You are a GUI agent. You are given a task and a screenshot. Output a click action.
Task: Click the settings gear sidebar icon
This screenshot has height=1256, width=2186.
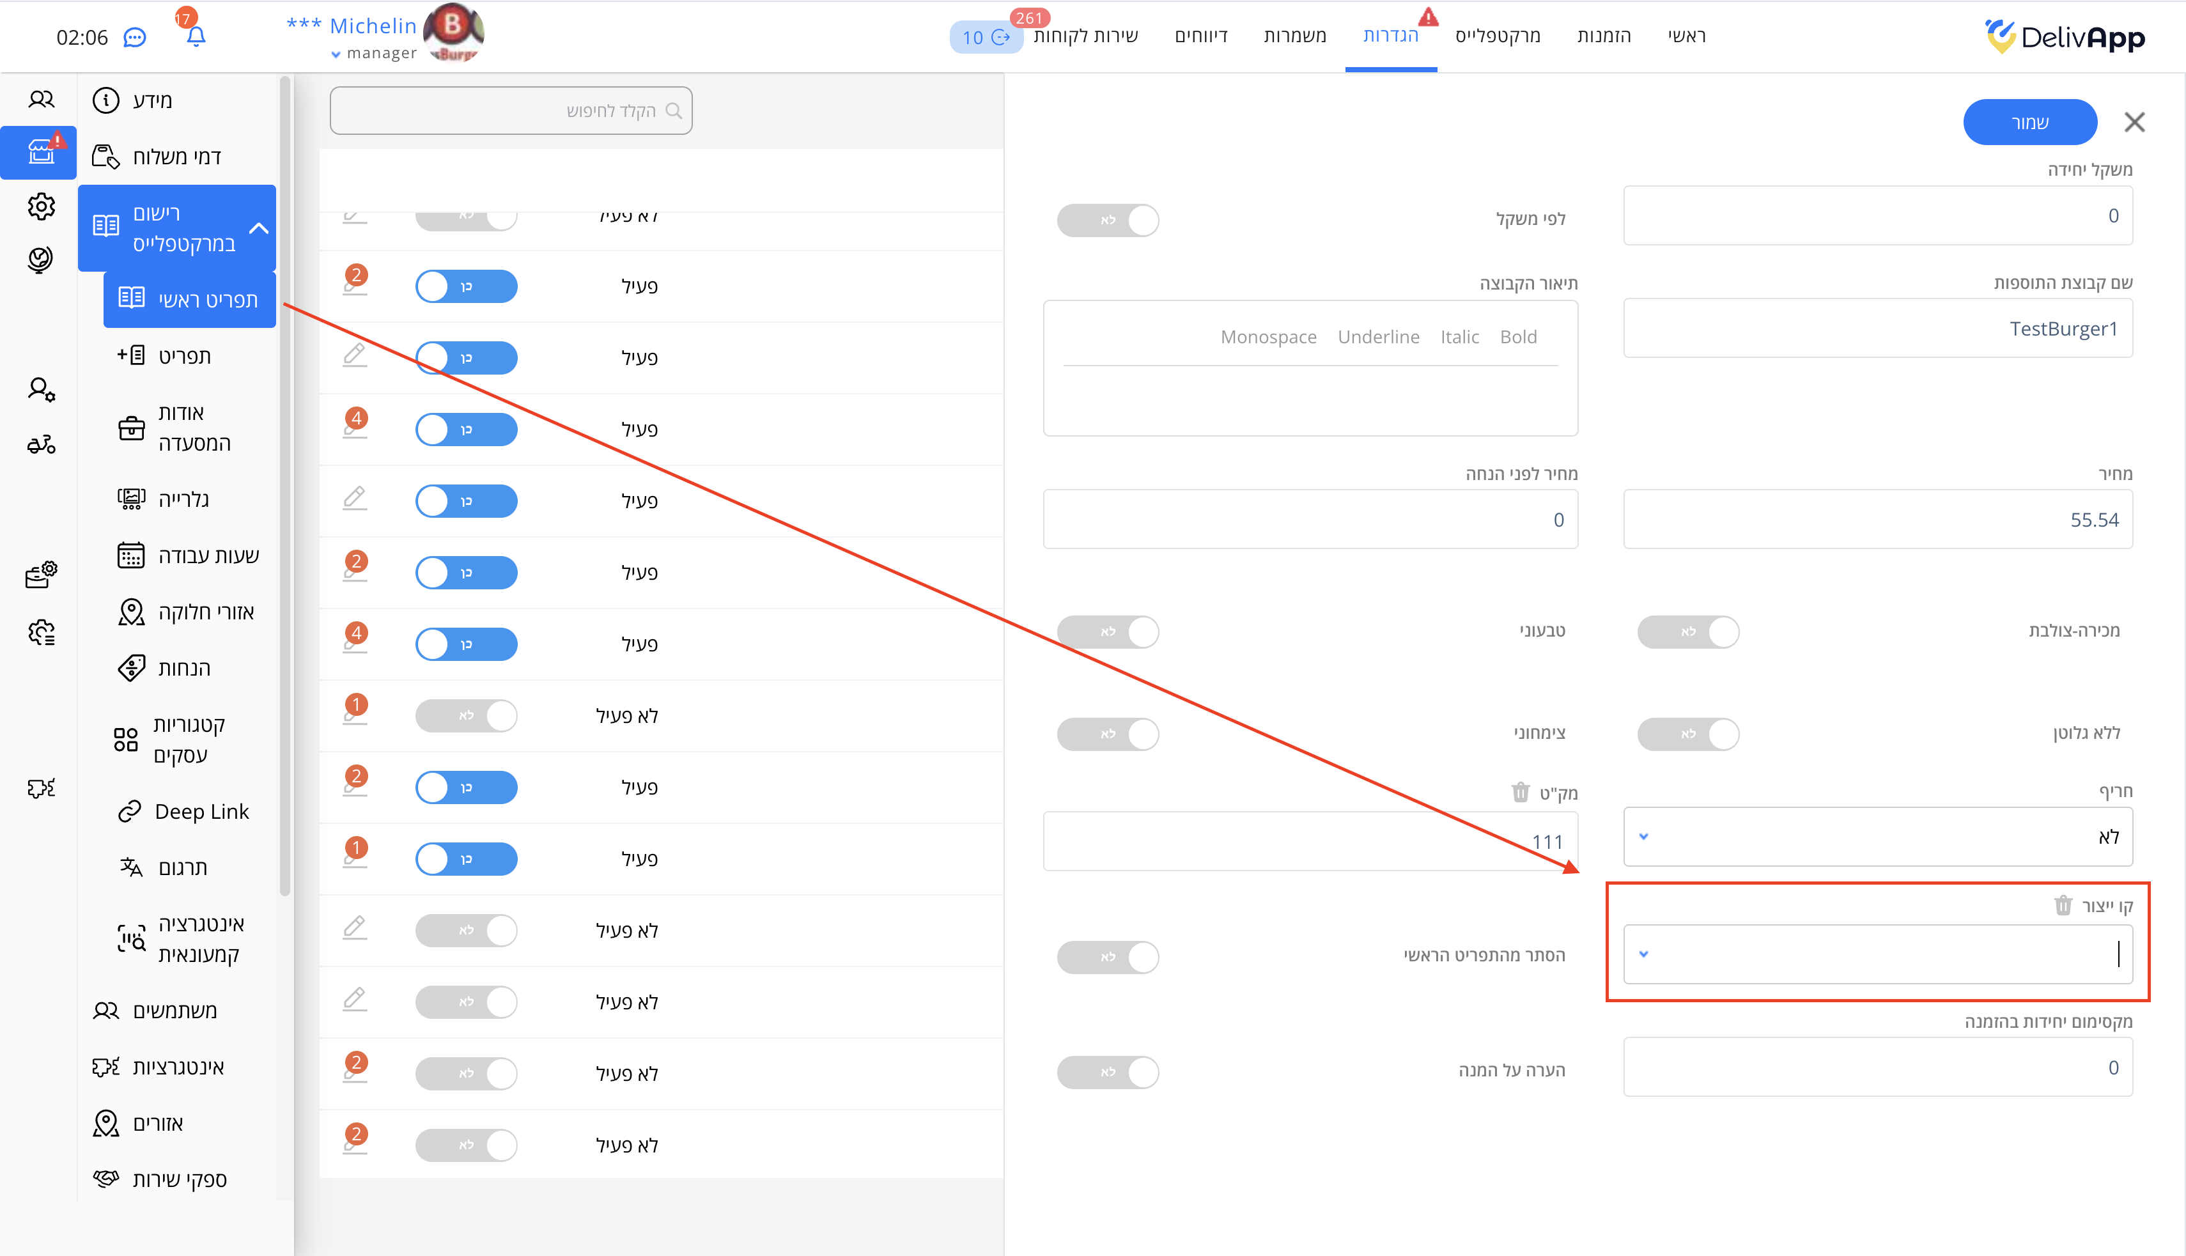[40, 206]
